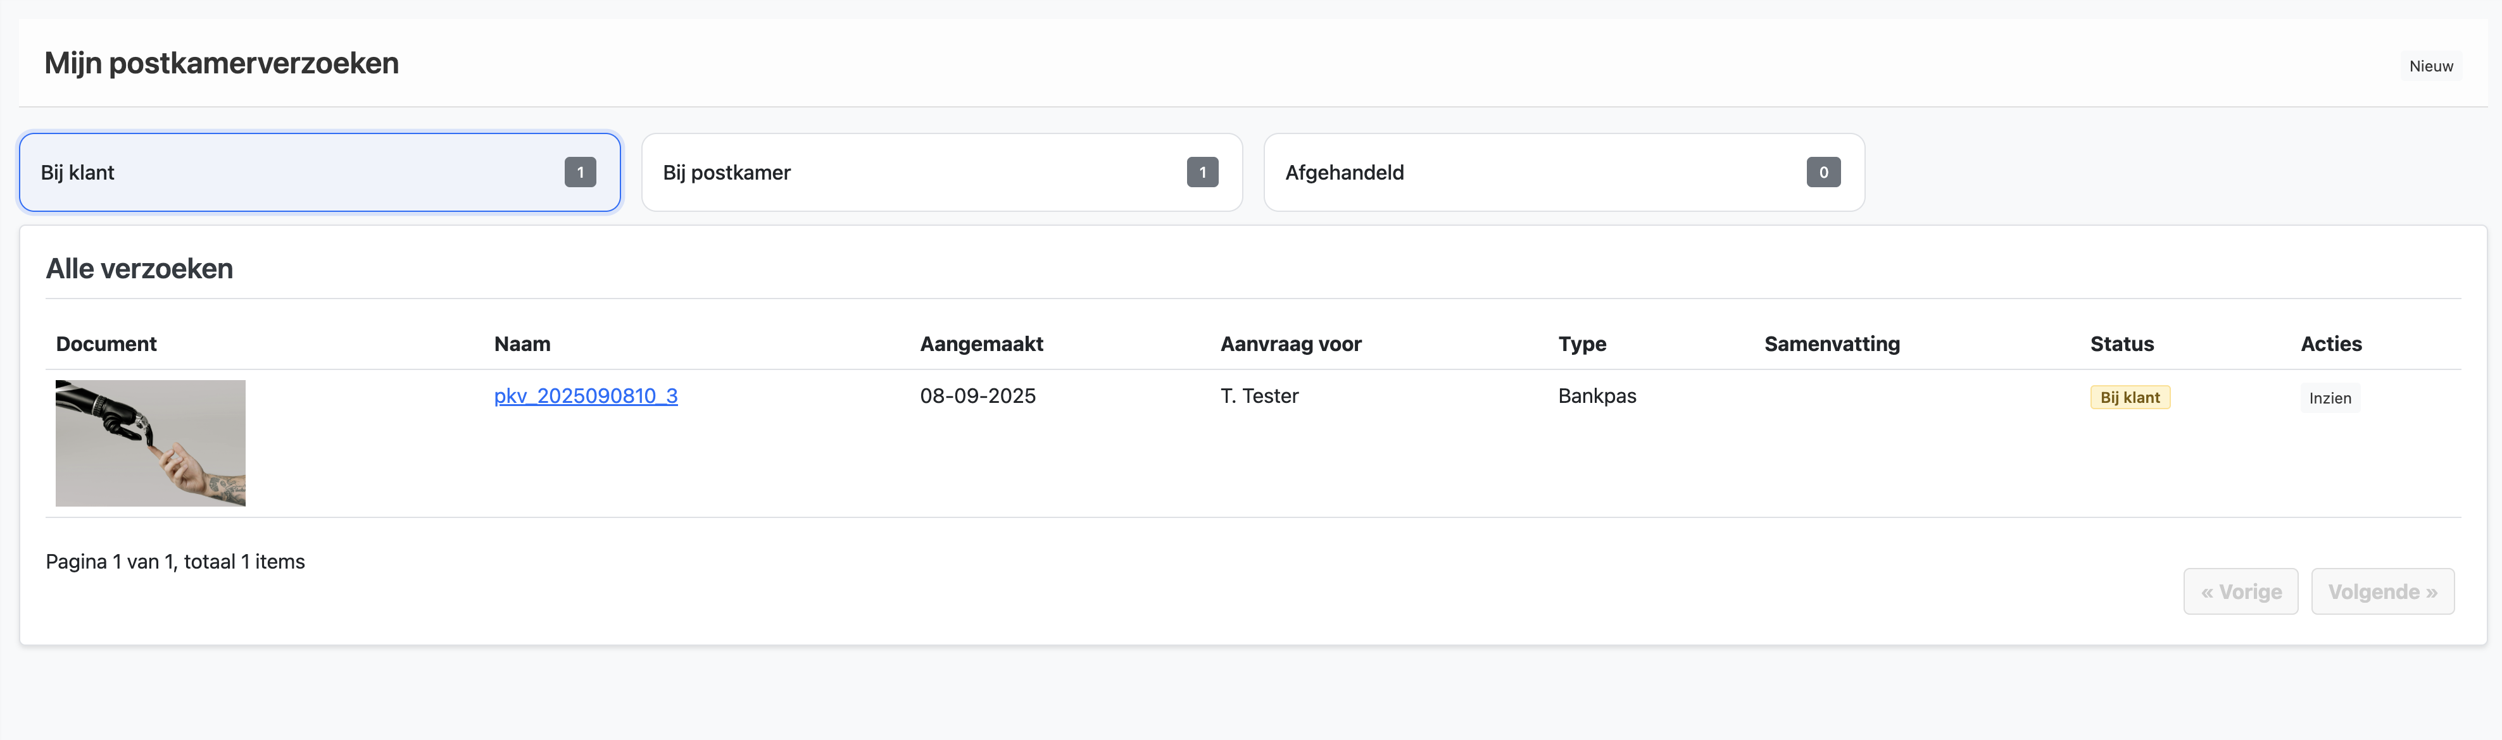Click Inzien for the Bankpas request
2502x740 pixels.
pyautogui.click(x=2329, y=398)
